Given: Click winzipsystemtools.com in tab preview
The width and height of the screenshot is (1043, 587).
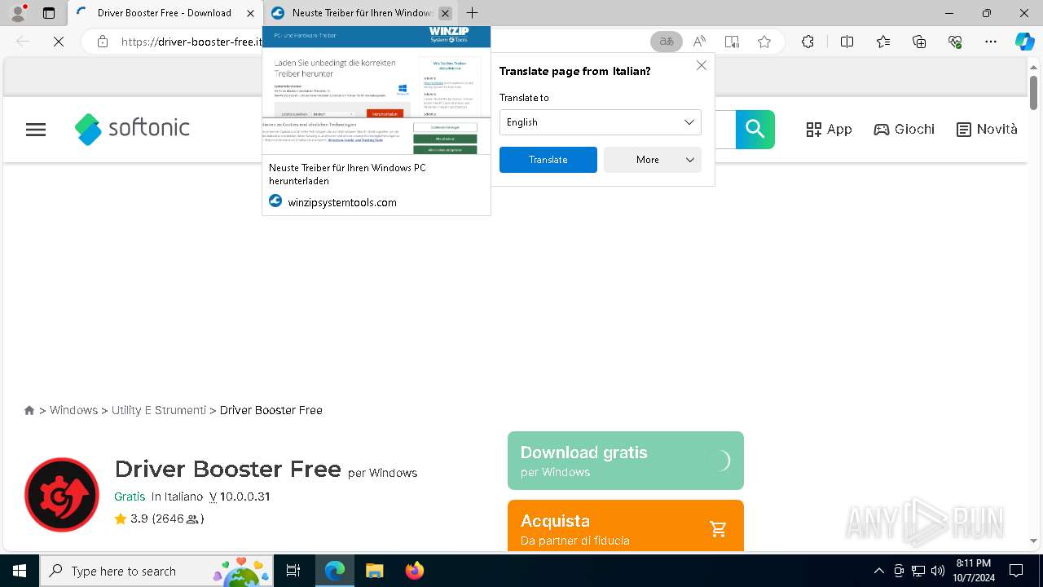Looking at the screenshot, I should click(x=342, y=202).
